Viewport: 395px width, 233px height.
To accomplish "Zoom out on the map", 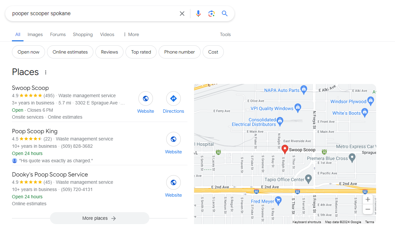I will (368, 209).
